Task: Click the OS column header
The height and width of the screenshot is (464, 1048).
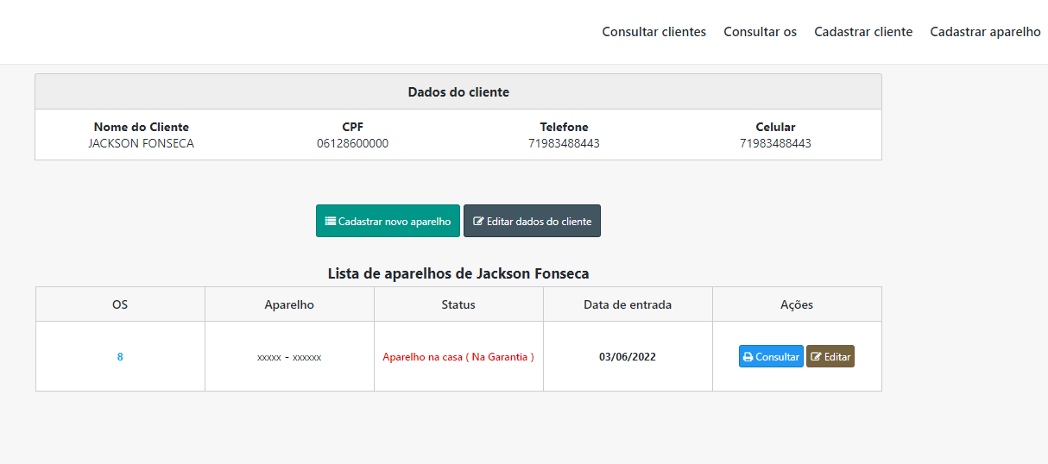Action: (x=120, y=304)
